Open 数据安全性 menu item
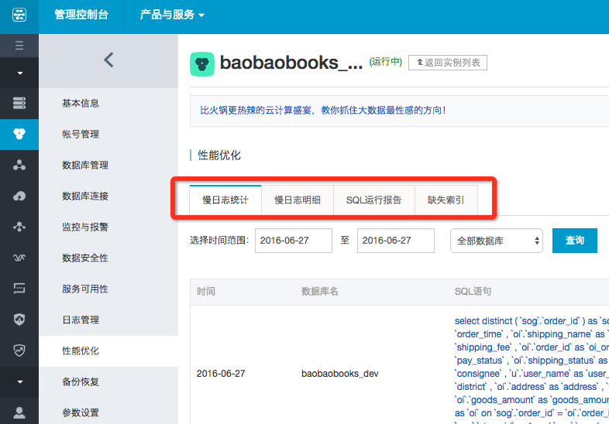 pyautogui.click(x=85, y=258)
